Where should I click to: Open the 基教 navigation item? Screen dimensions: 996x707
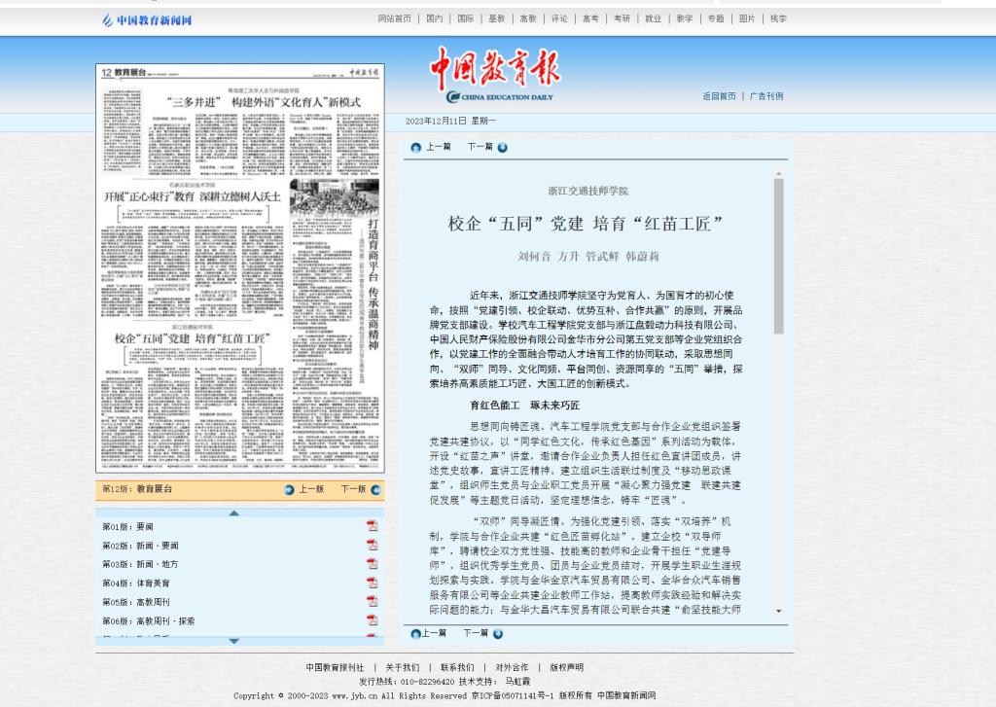(497, 19)
